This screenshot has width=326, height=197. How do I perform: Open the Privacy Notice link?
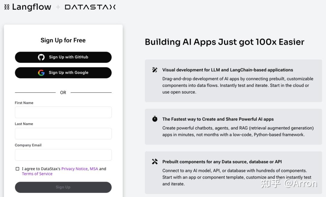75,169
